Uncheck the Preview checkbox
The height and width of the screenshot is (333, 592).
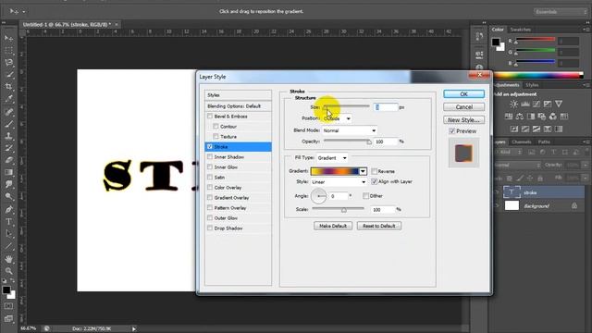[452, 131]
